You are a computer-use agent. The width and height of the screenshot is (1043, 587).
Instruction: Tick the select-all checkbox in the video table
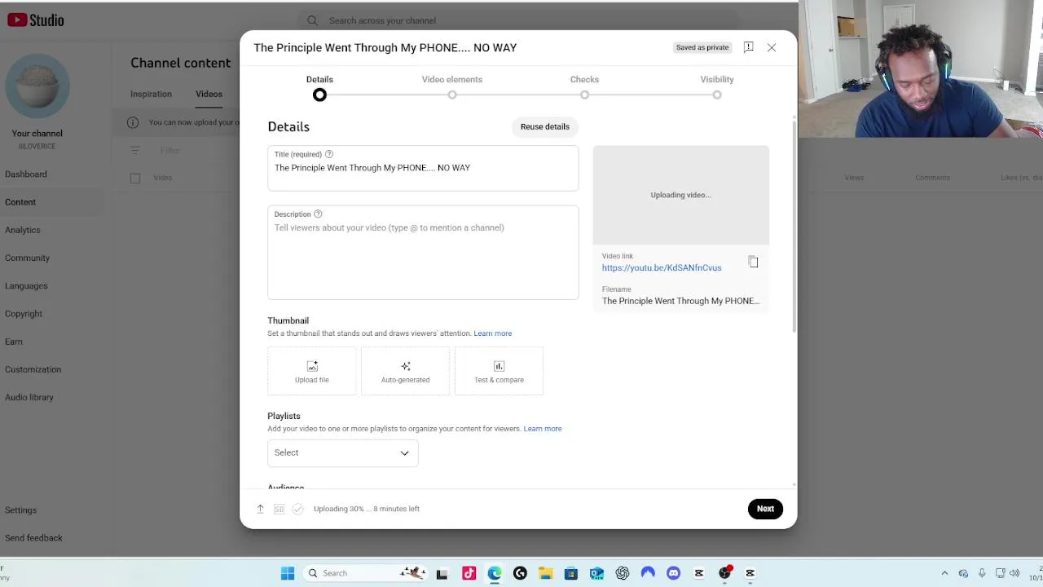click(135, 178)
